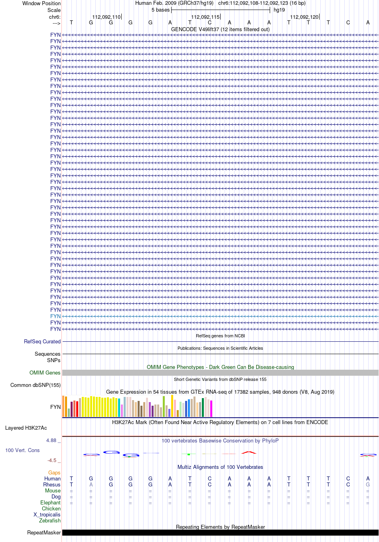This screenshot has height=542, width=379.
Task: Click the hg19 label next to scale bar
Action: (x=279, y=10)
